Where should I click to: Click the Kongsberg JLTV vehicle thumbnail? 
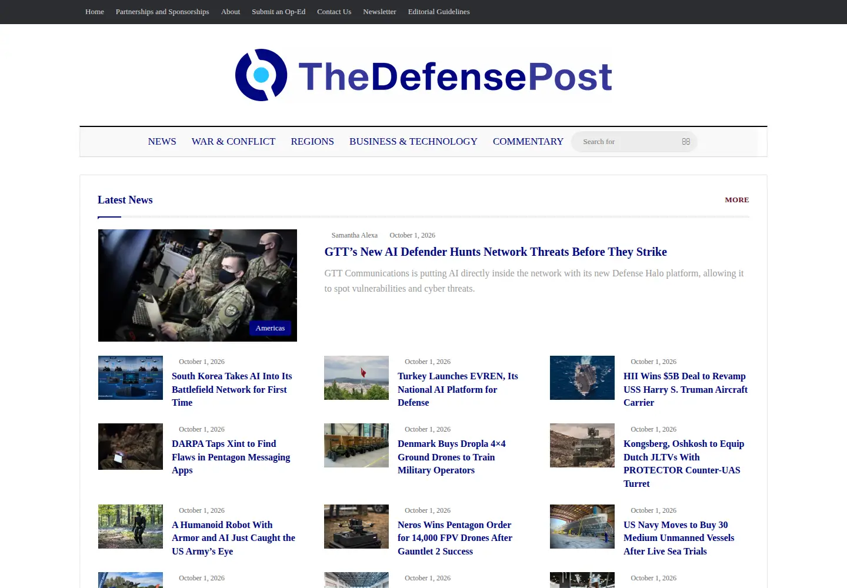pyautogui.click(x=582, y=445)
